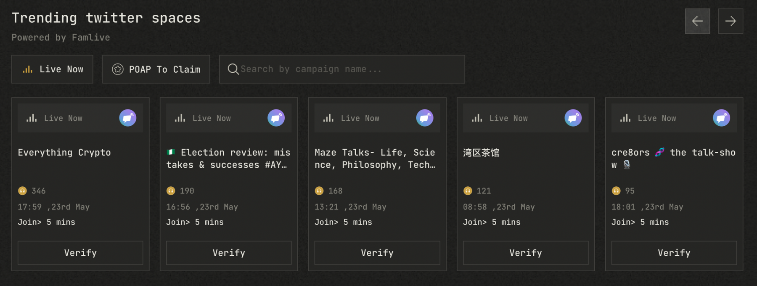Focus the Search by campaign name field
The width and height of the screenshot is (757, 286).
tap(349, 69)
